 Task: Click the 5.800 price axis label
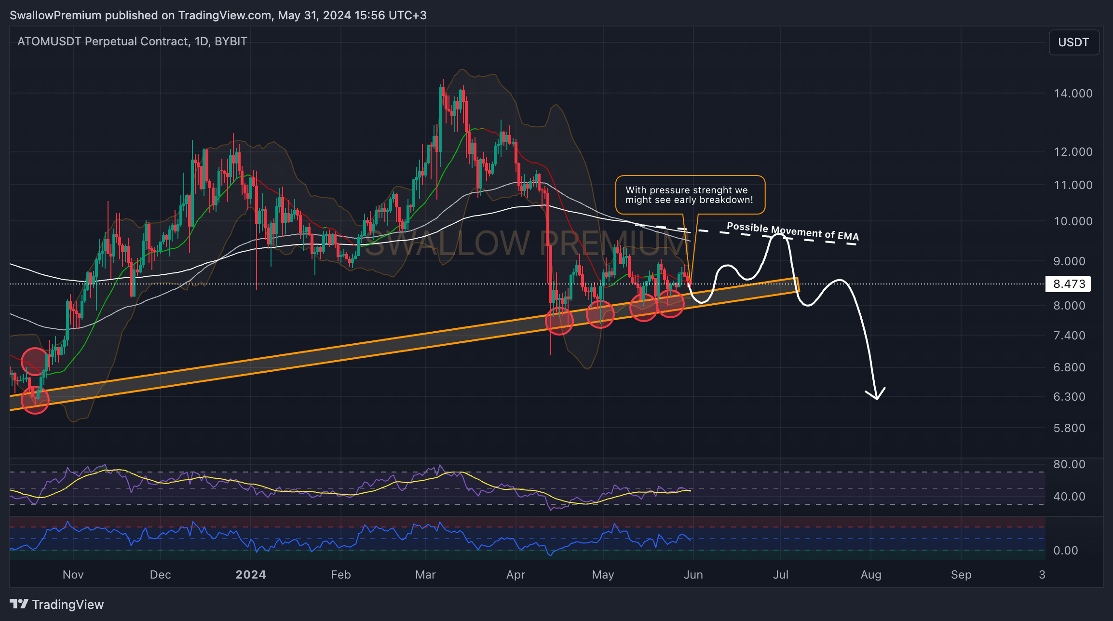click(1069, 428)
